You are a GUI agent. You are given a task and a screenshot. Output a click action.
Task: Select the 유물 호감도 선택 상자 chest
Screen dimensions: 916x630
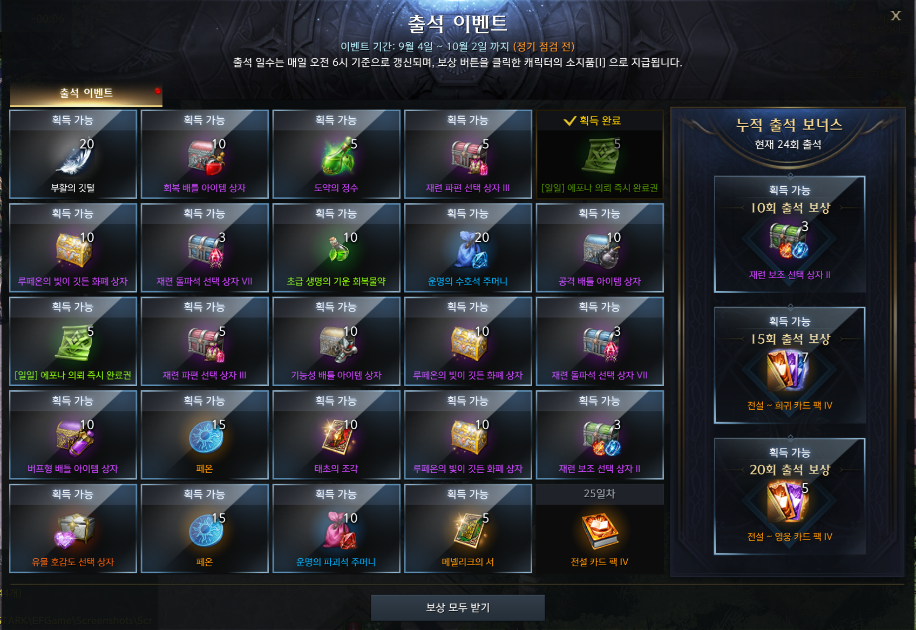point(73,529)
